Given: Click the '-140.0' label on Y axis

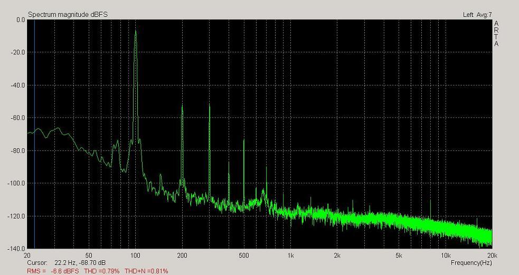Looking at the screenshot, I should [18, 249].
